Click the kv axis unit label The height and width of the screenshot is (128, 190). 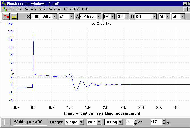tap(10, 23)
